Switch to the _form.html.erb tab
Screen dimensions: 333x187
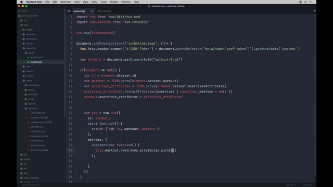(x=104, y=11)
